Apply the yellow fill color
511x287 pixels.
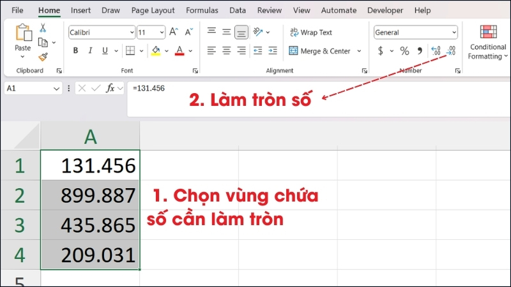click(156, 51)
